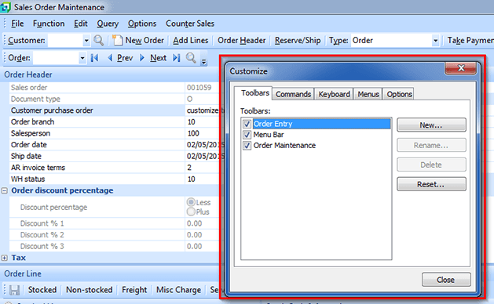Click the Rename... button
Screen dimensions: 494x304
point(431,145)
